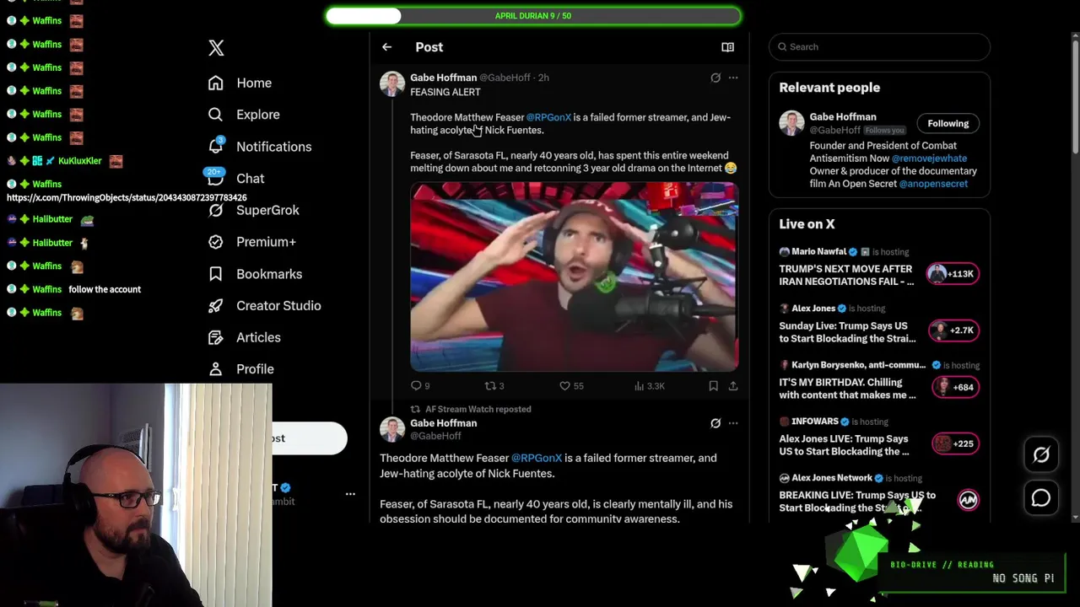Click the Grok icon on the reposted post
Image resolution: width=1080 pixels, height=607 pixels.
click(715, 423)
